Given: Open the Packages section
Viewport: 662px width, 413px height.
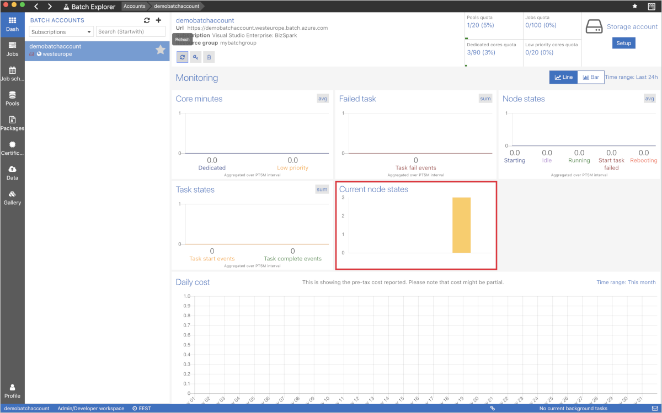Looking at the screenshot, I should pyautogui.click(x=12, y=123).
